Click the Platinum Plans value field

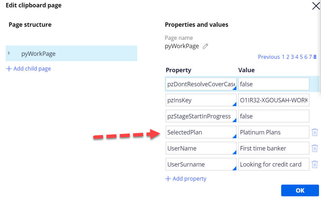pyautogui.click(x=274, y=132)
